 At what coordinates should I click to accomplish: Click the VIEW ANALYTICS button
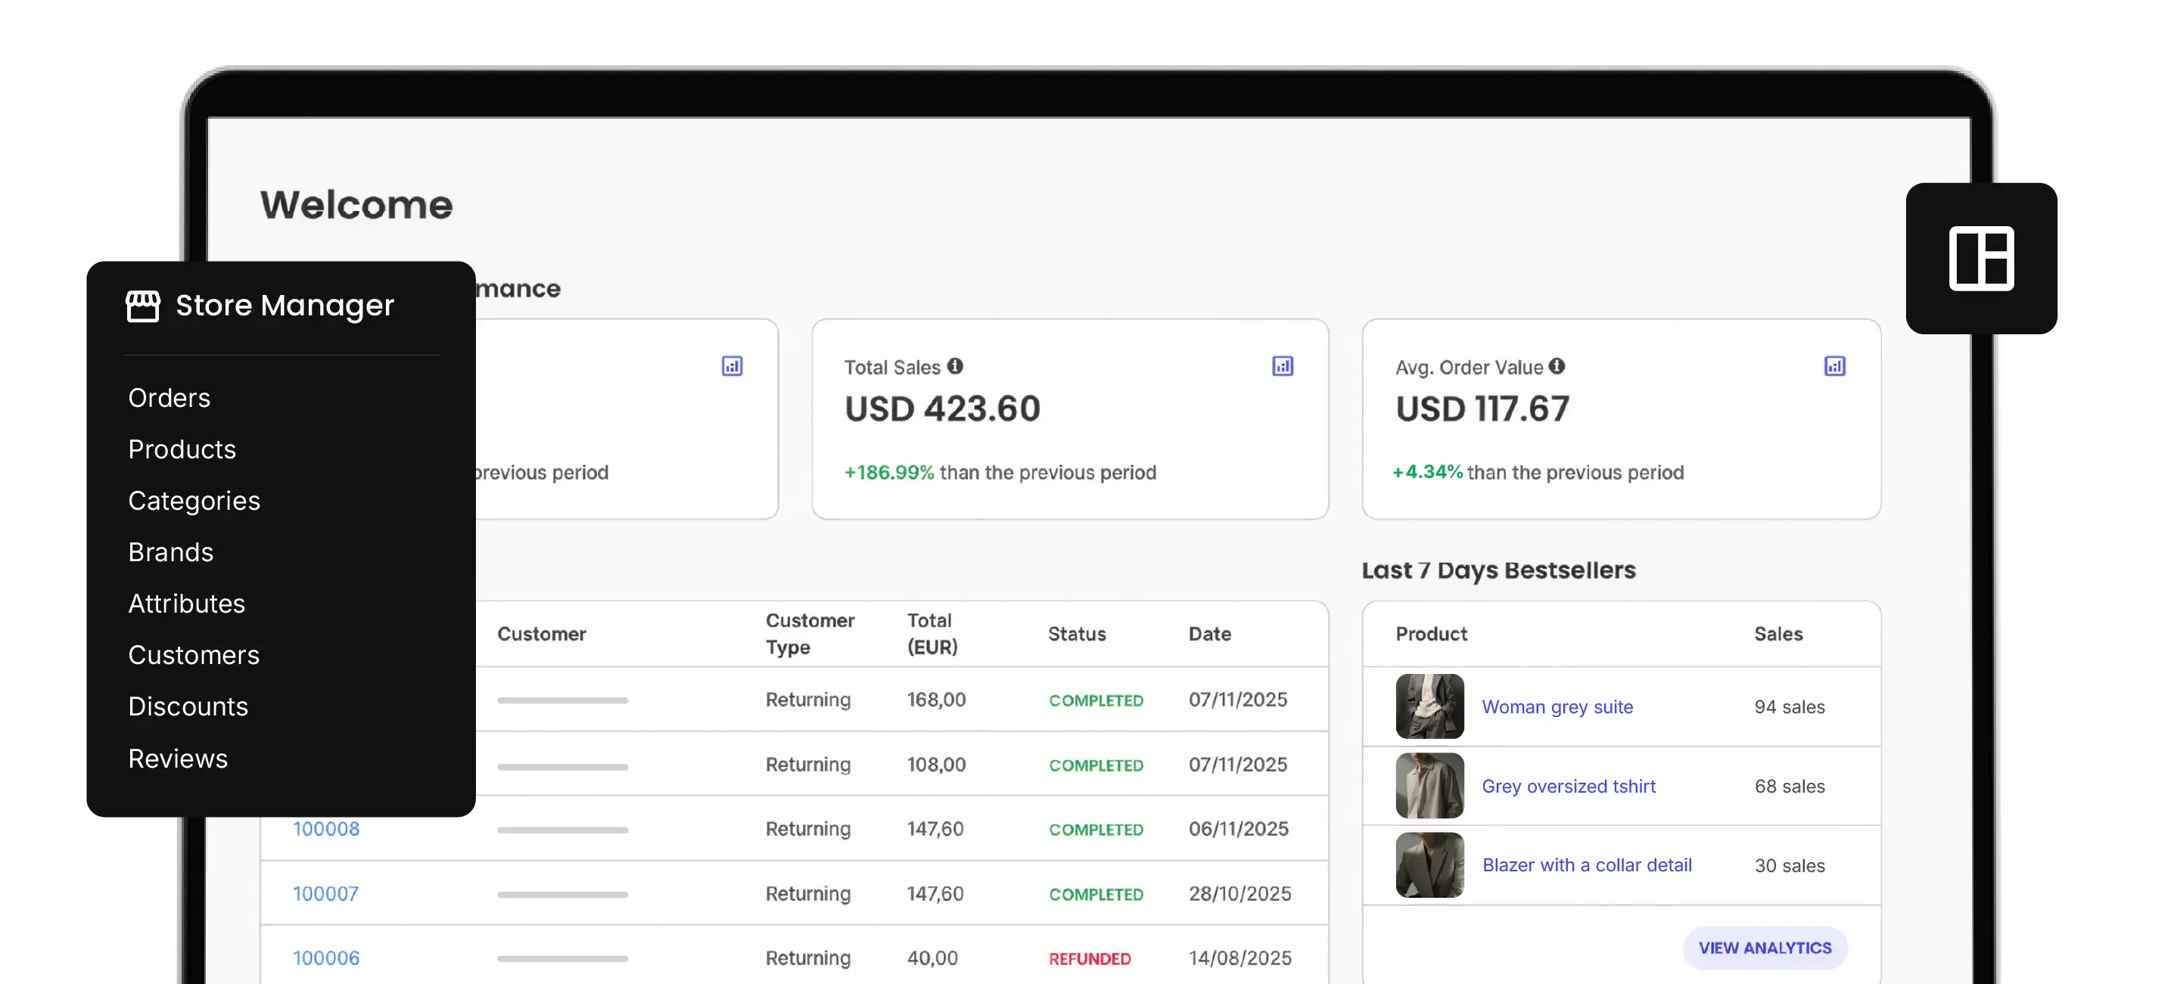(x=1765, y=948)
